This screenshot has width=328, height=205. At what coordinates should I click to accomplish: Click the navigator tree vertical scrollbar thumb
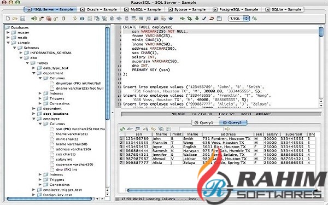(108, 73)
